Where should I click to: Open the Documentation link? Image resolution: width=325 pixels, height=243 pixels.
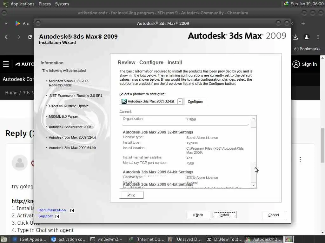point(52,210)
